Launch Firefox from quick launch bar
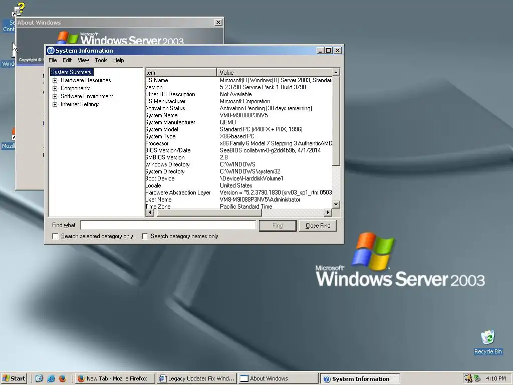 click(63, 378)
